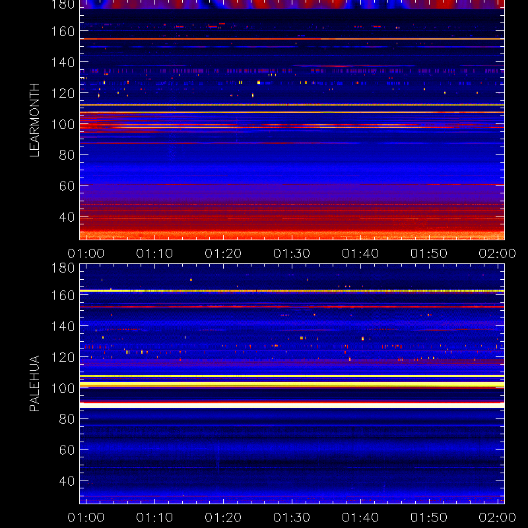The height and width of the screenshot is (528, 528).
Task: Click the PALEHUA axis label
Action: (35, 383)
